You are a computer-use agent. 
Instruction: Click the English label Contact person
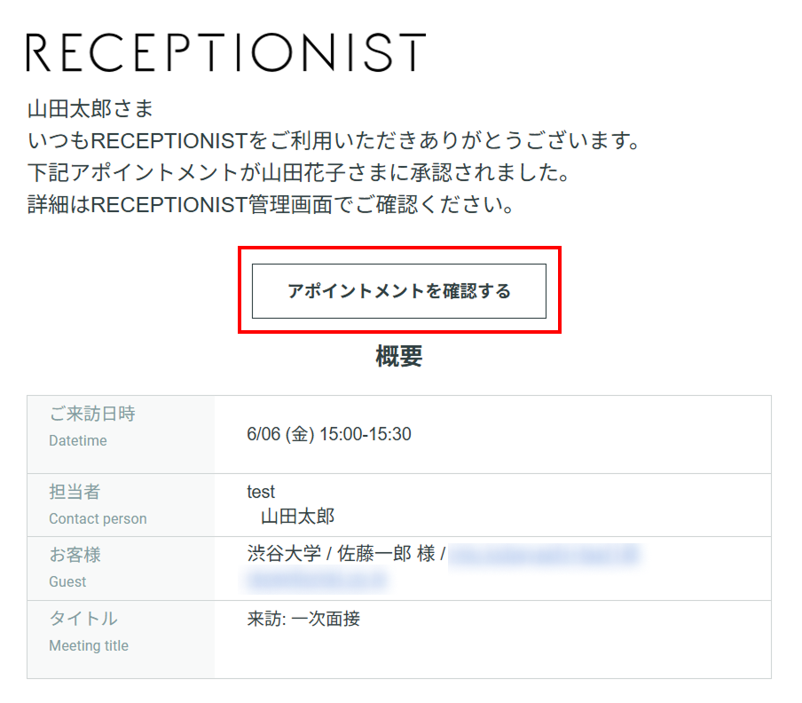tap(98, 518)
